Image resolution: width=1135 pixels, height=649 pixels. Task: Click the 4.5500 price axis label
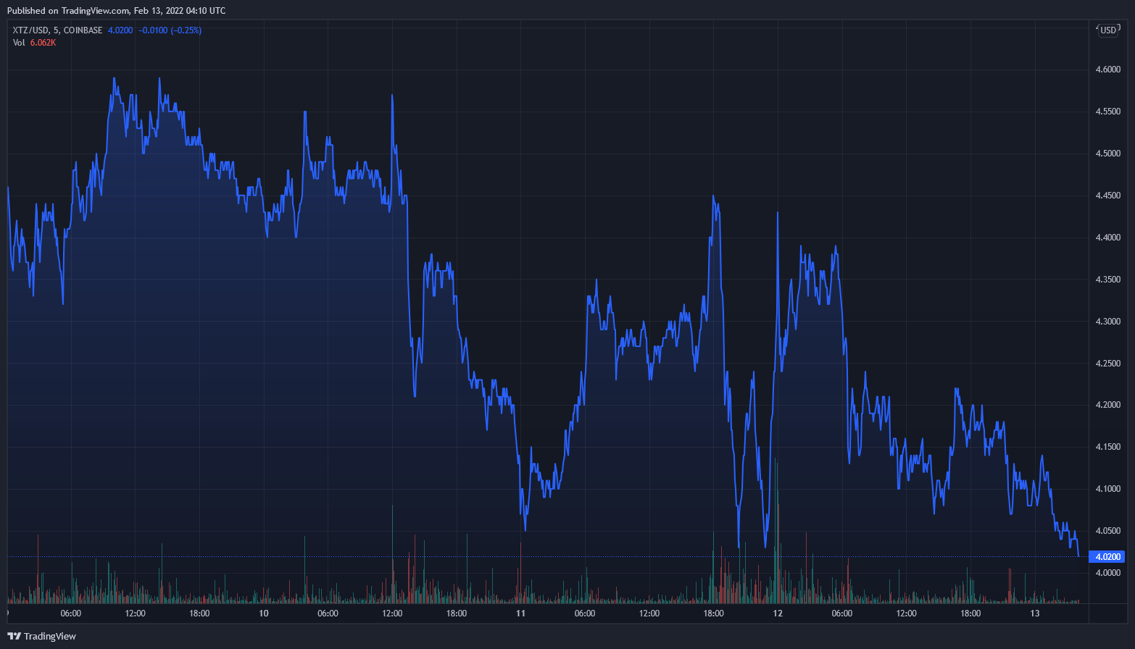pos(1108,112)
